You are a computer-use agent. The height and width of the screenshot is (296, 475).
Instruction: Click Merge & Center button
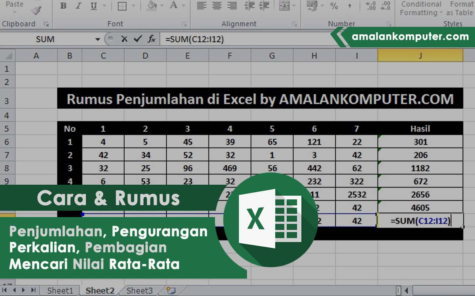[284, 6]
